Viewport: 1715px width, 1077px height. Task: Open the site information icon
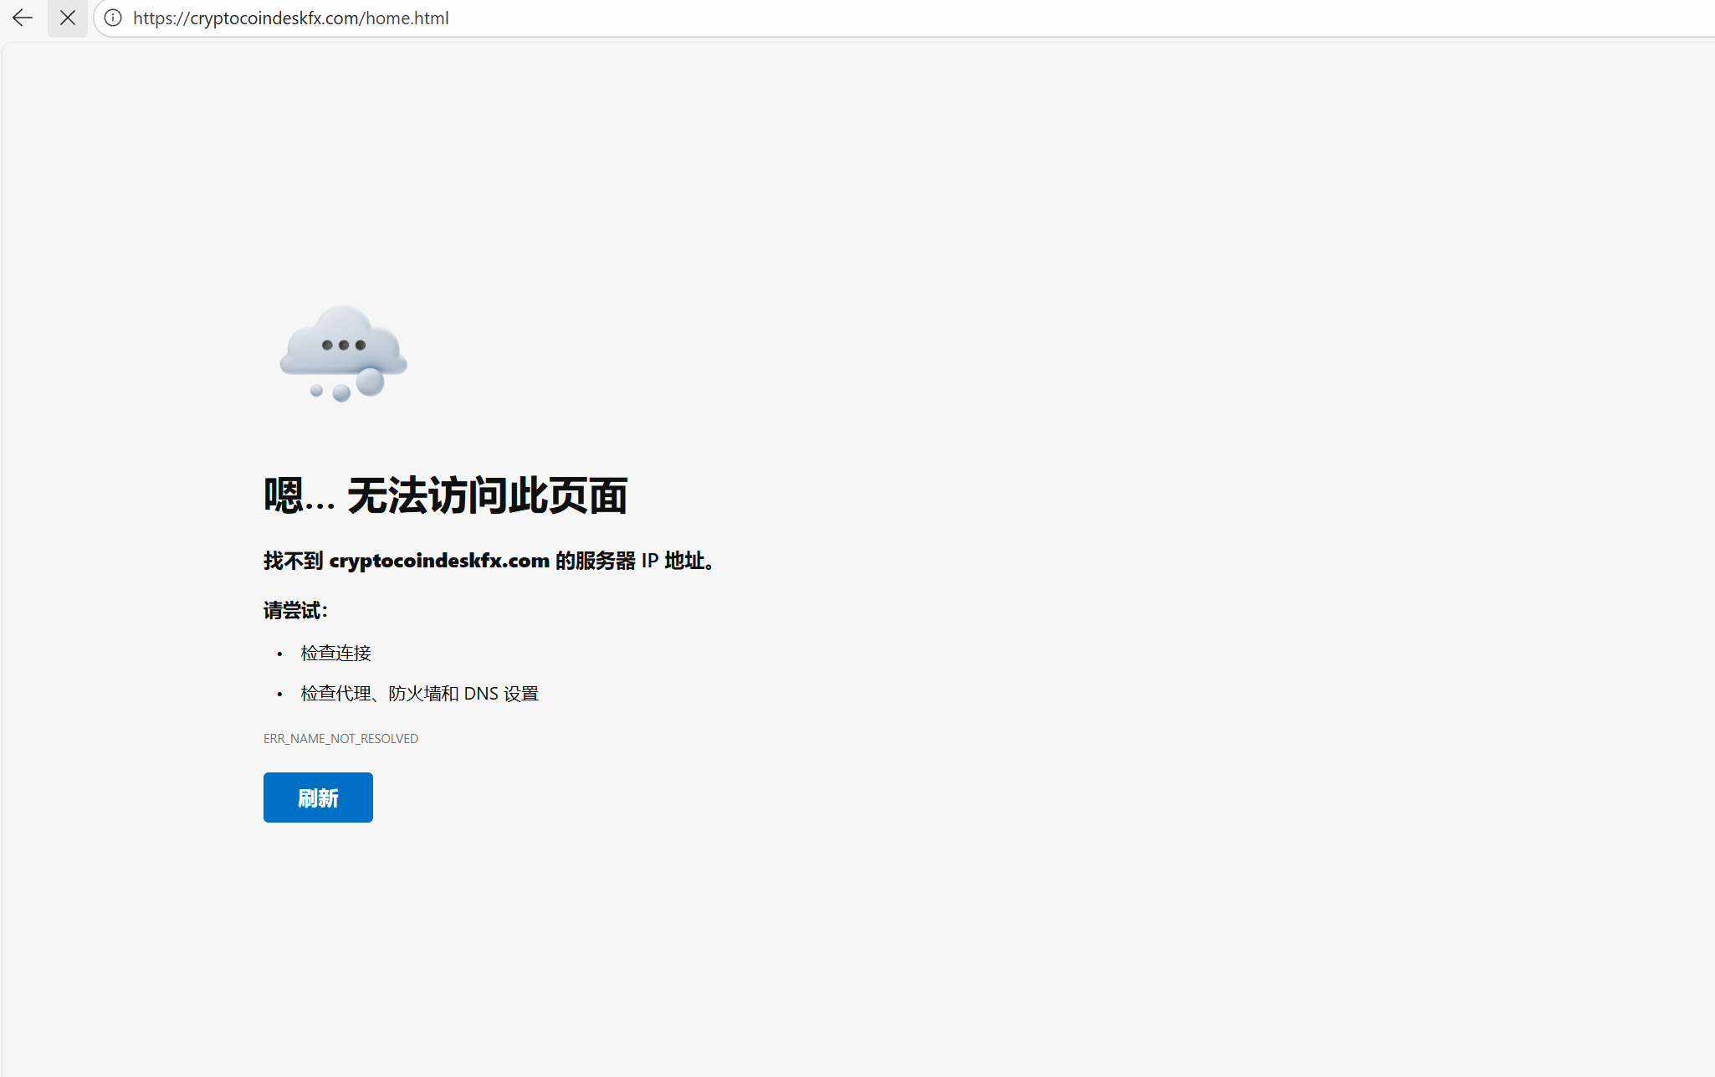click(x=113, y=18)
